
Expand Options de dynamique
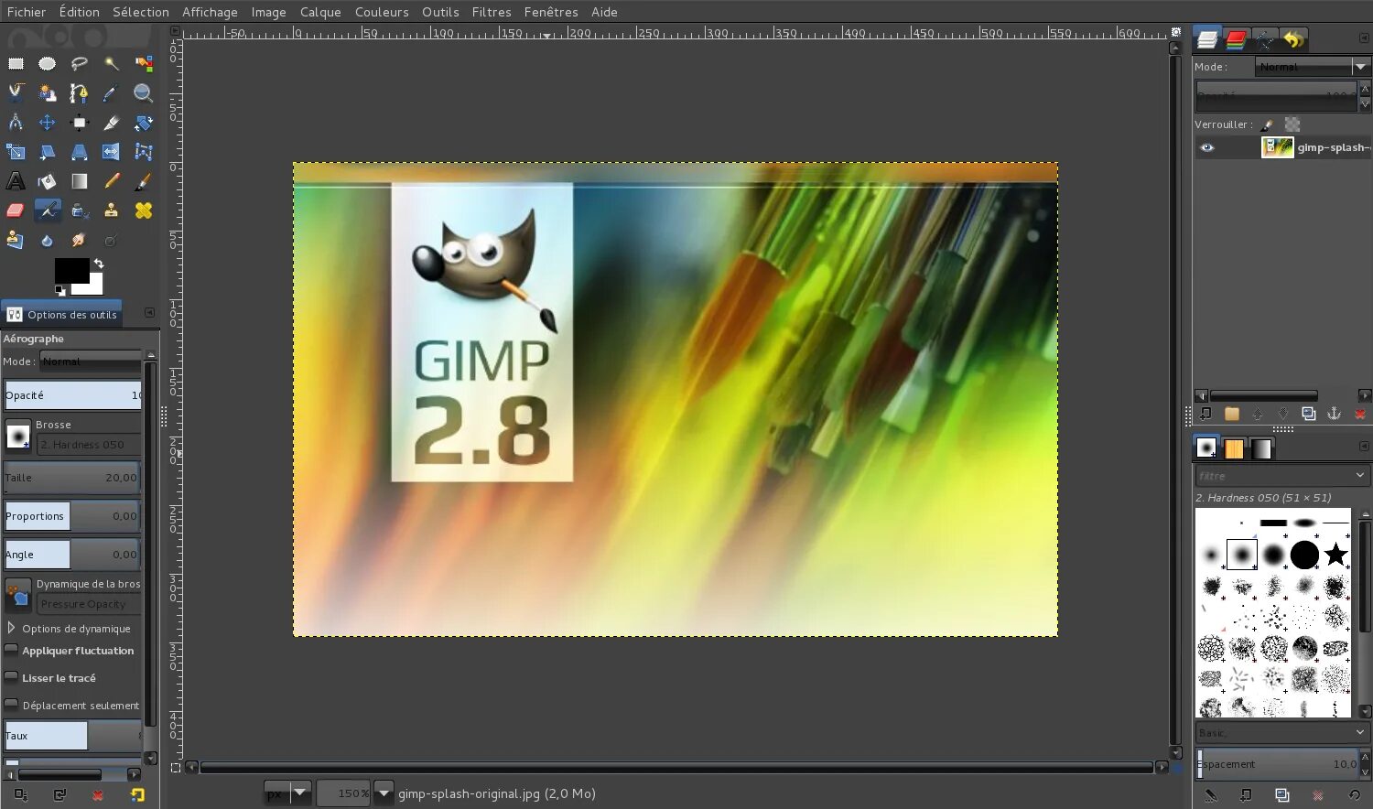point(11,628)
